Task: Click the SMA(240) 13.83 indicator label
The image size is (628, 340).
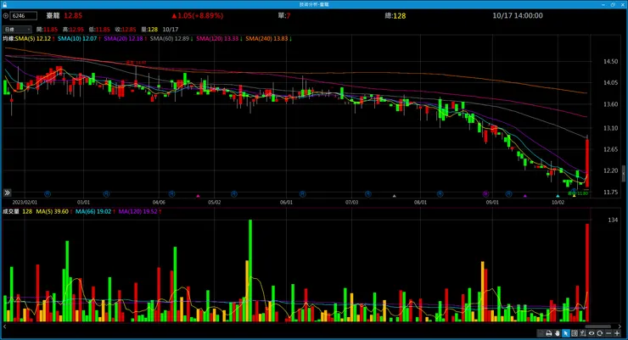Action: (x=266, y=38)
